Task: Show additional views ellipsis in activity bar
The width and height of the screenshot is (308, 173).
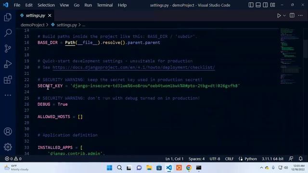Action: [8, 95]
